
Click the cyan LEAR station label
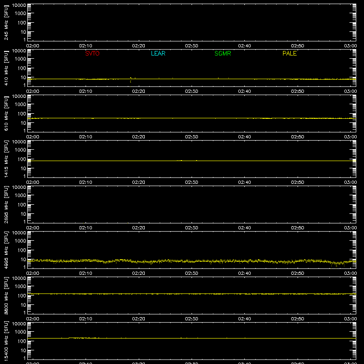point(158,53)
